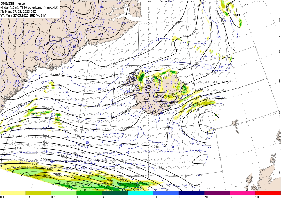This screenshot has width=281, height=199.
Task: Click the '70N' latitude label at top
Action: (x=259, y=1)
